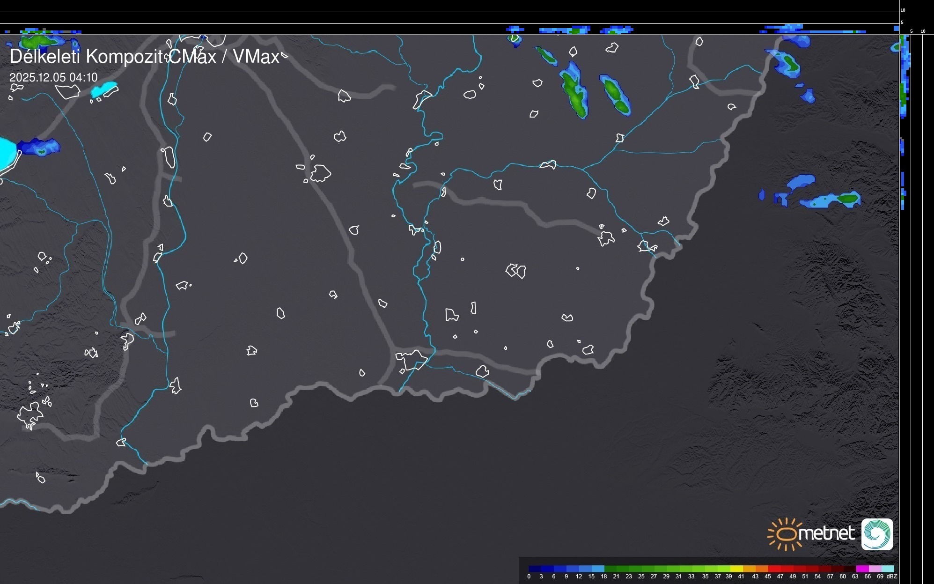Click the teal swirl radar app icon
The width and height of the screenshot is (934, 584).
pyautogui.click(x=877, y=534)
